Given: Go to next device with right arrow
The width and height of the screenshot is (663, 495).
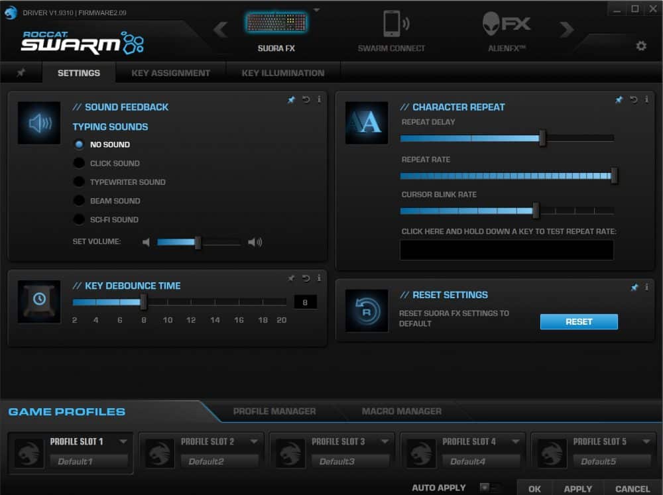Looking at the screenshot, I should click(x=567, y=30).
